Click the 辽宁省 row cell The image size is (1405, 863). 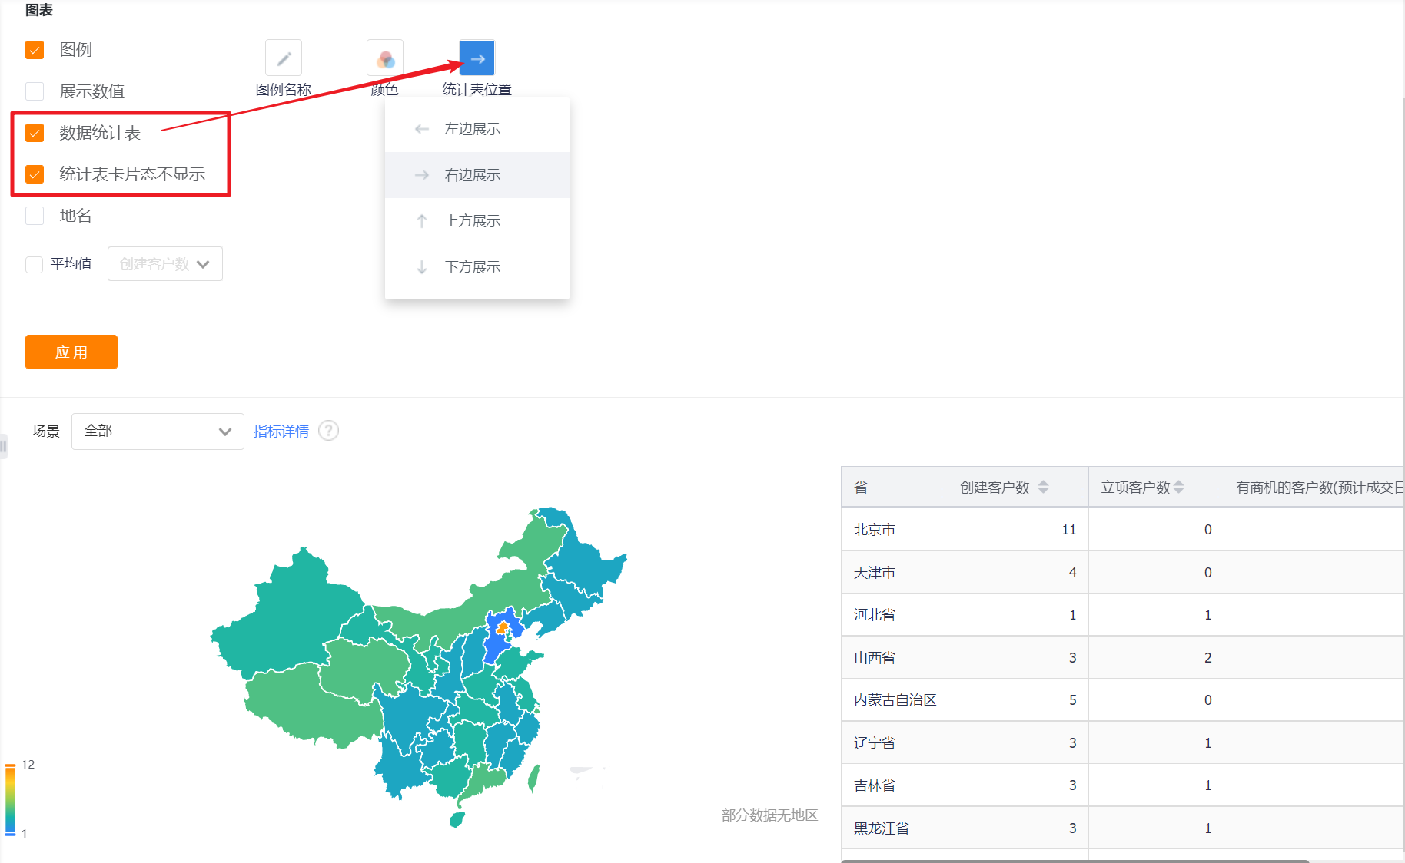click(895, 743)
